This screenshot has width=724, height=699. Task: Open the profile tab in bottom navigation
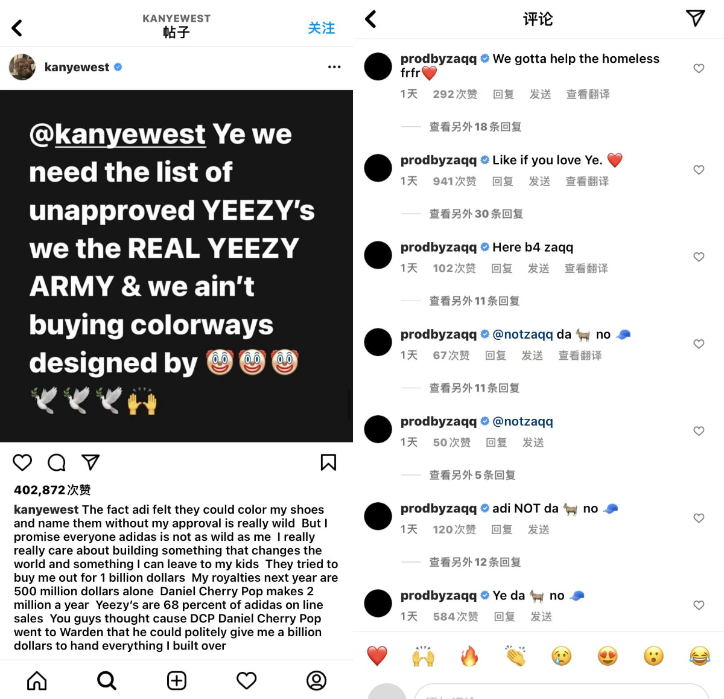[x=316, y=681]
